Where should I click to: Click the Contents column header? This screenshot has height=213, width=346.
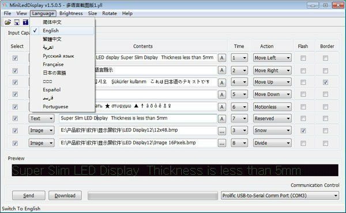click(143, 46)
